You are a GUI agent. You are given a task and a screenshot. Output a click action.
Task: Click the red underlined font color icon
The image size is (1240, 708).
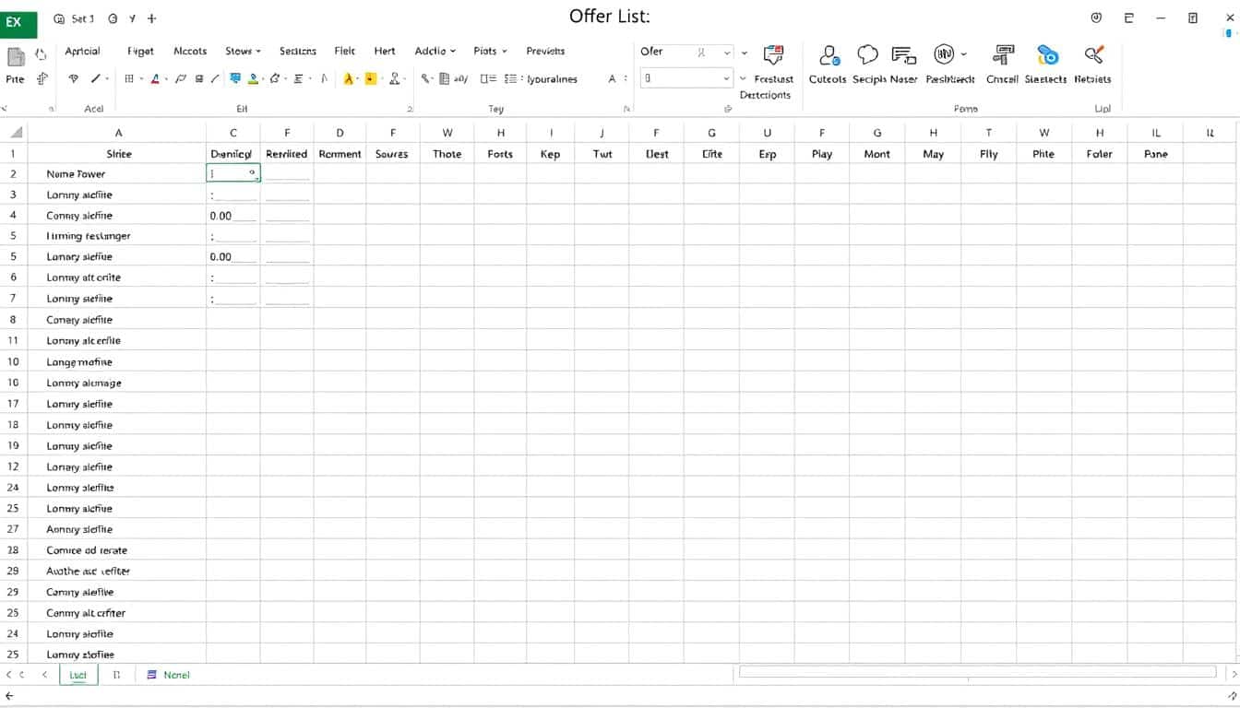[155, 79]
